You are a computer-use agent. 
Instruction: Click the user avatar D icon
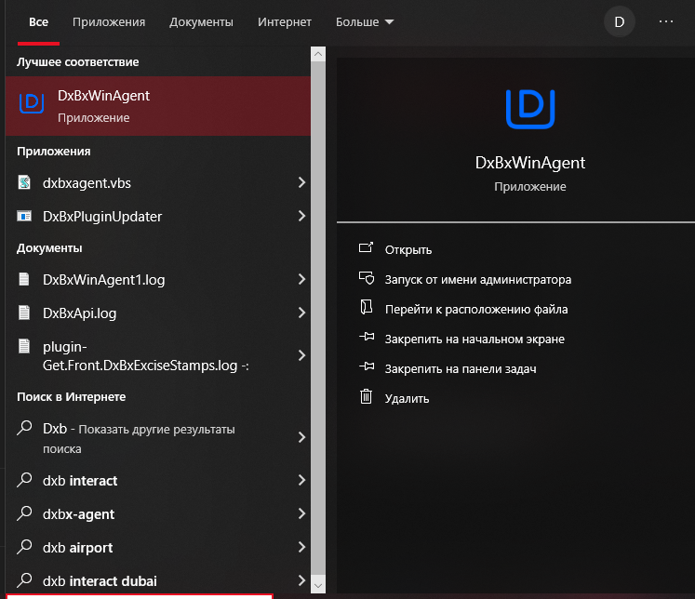[x=620, y=21]
